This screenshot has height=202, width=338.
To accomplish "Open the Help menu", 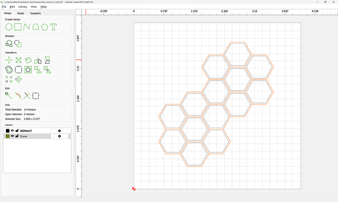I will click(44, 7).
